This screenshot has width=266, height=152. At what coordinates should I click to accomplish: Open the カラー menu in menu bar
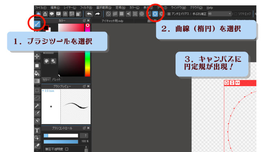[134, 8]
